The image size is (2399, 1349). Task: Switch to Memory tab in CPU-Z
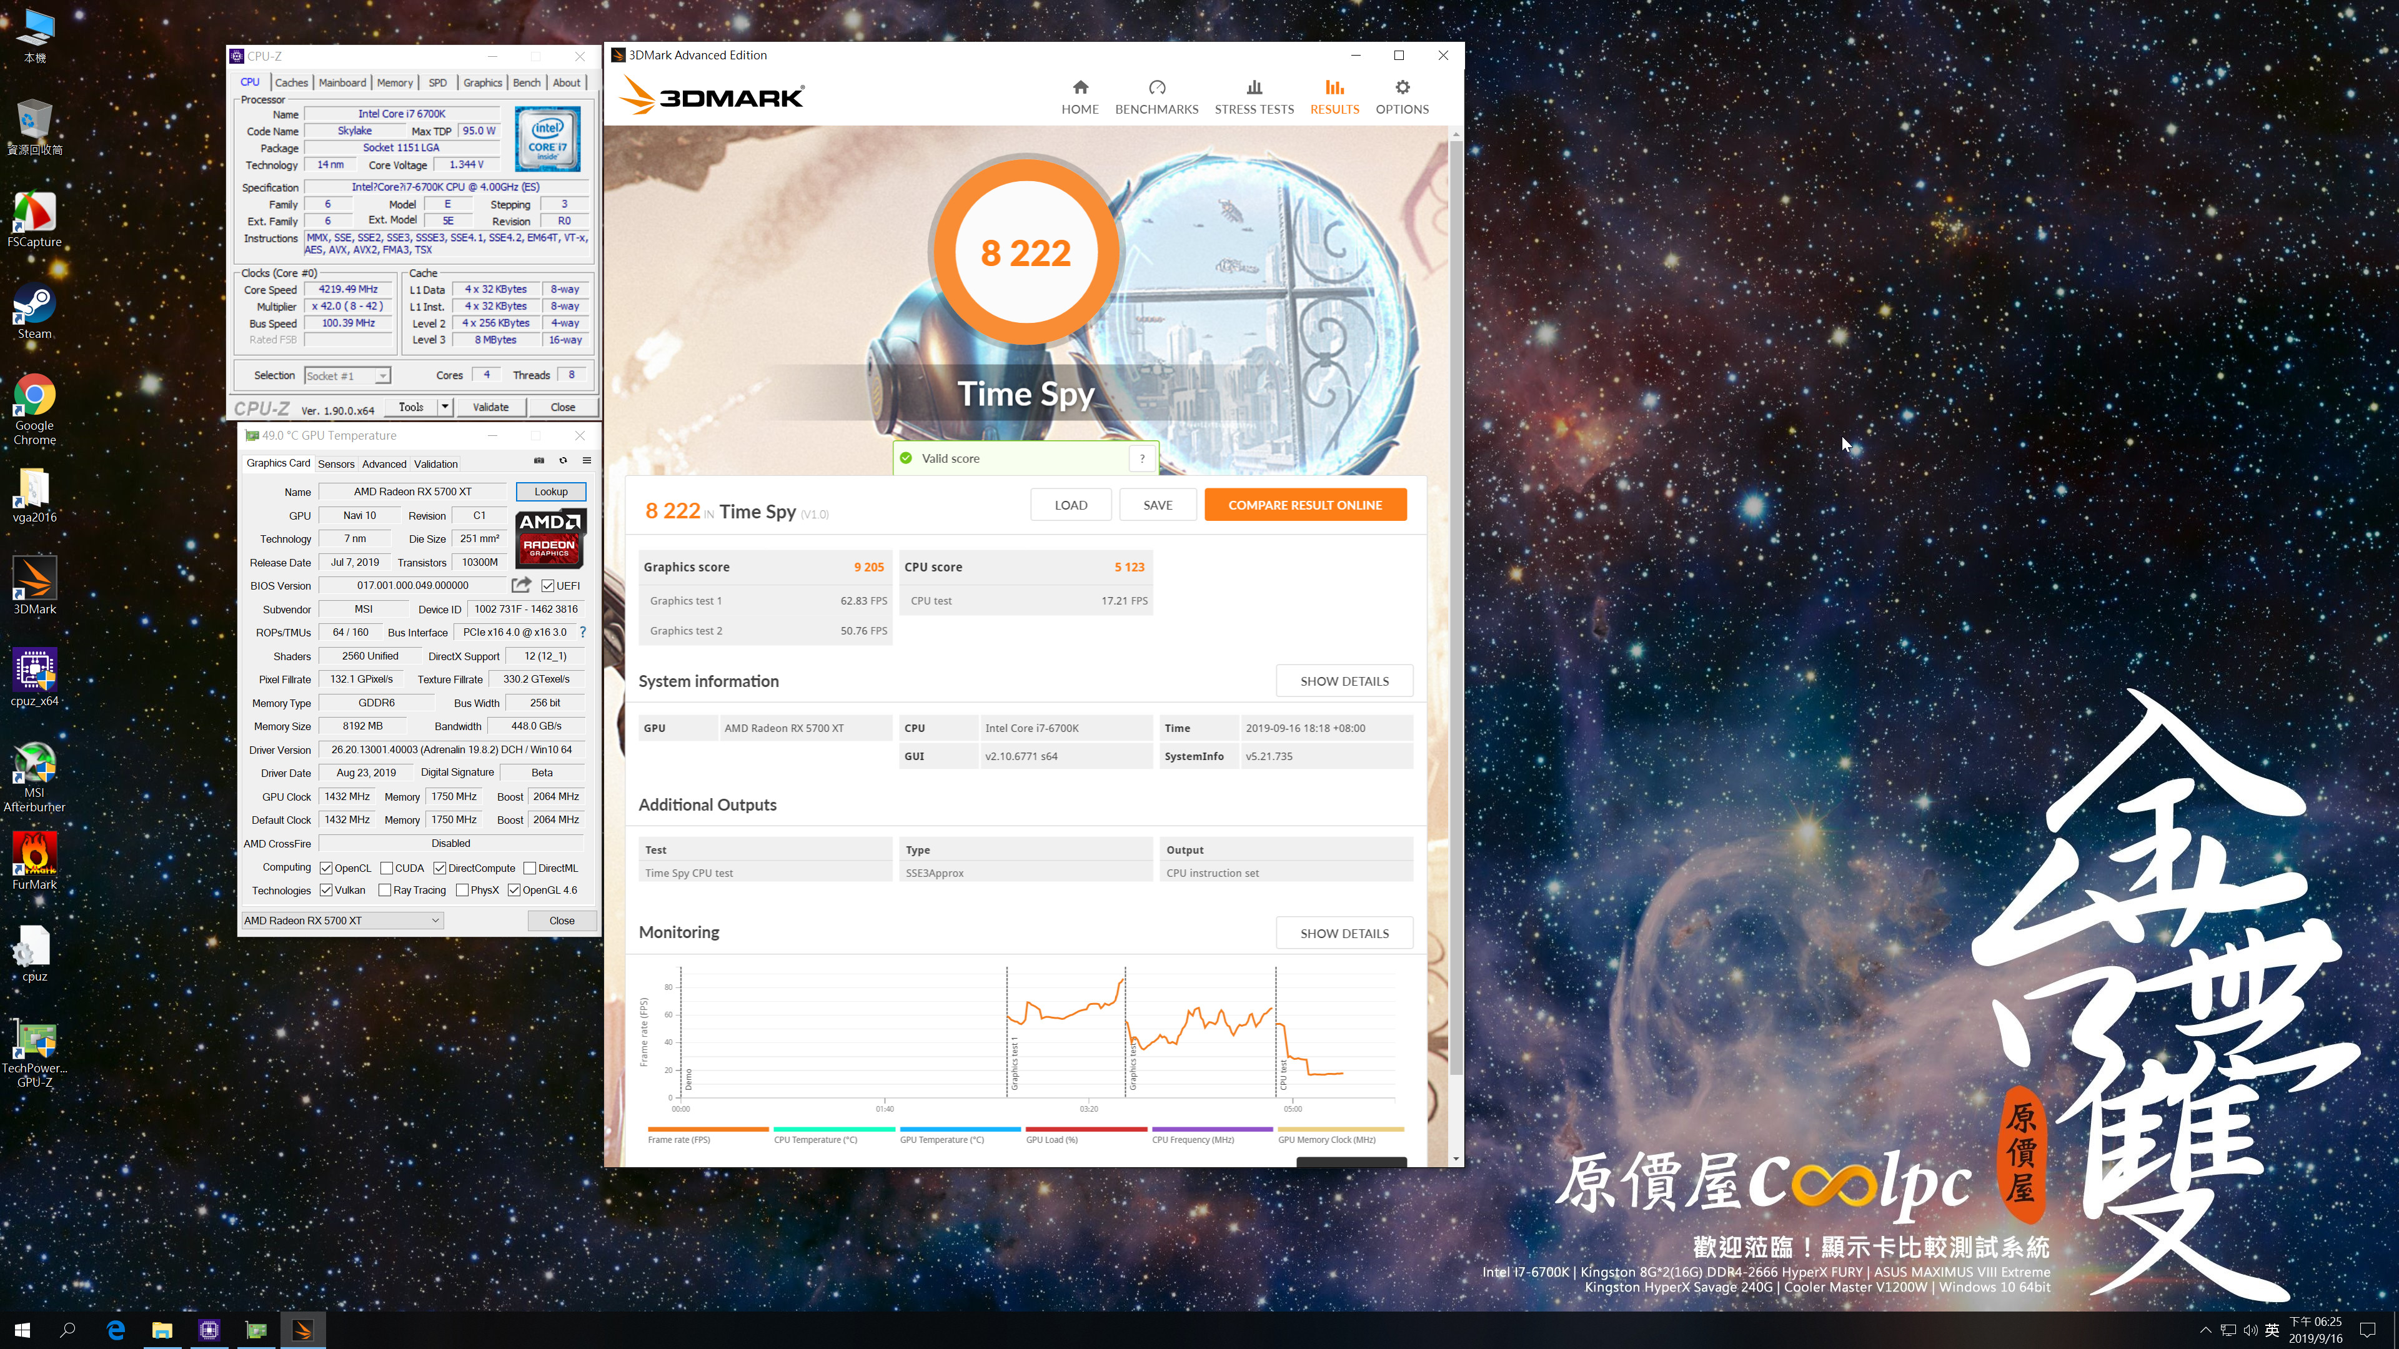click(x=395, y=83)
